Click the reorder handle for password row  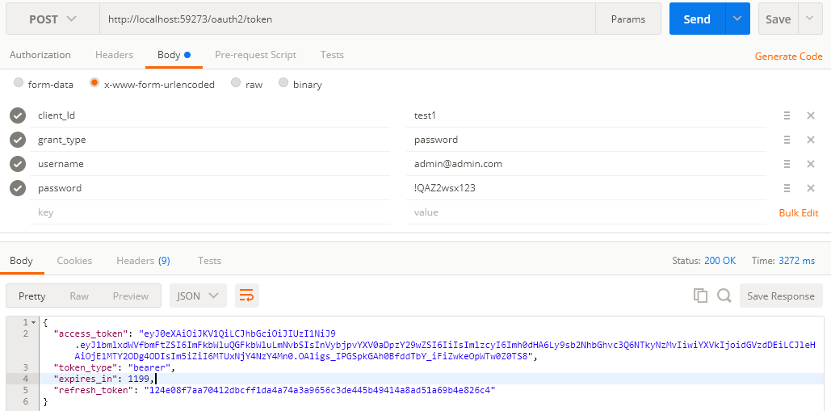[787, 188]
